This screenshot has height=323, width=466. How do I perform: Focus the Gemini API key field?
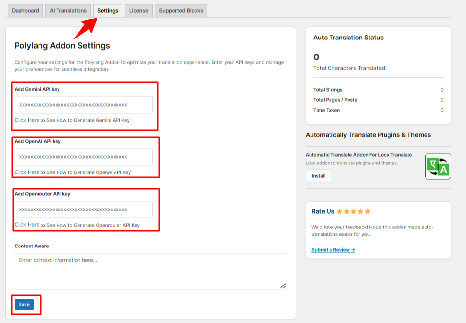click(x=83, y=105)
